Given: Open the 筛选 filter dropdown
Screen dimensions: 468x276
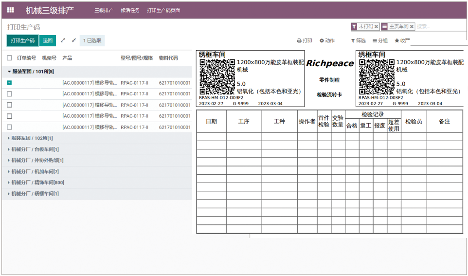Looking at the screenshot, I should click(x=359, y=41).
